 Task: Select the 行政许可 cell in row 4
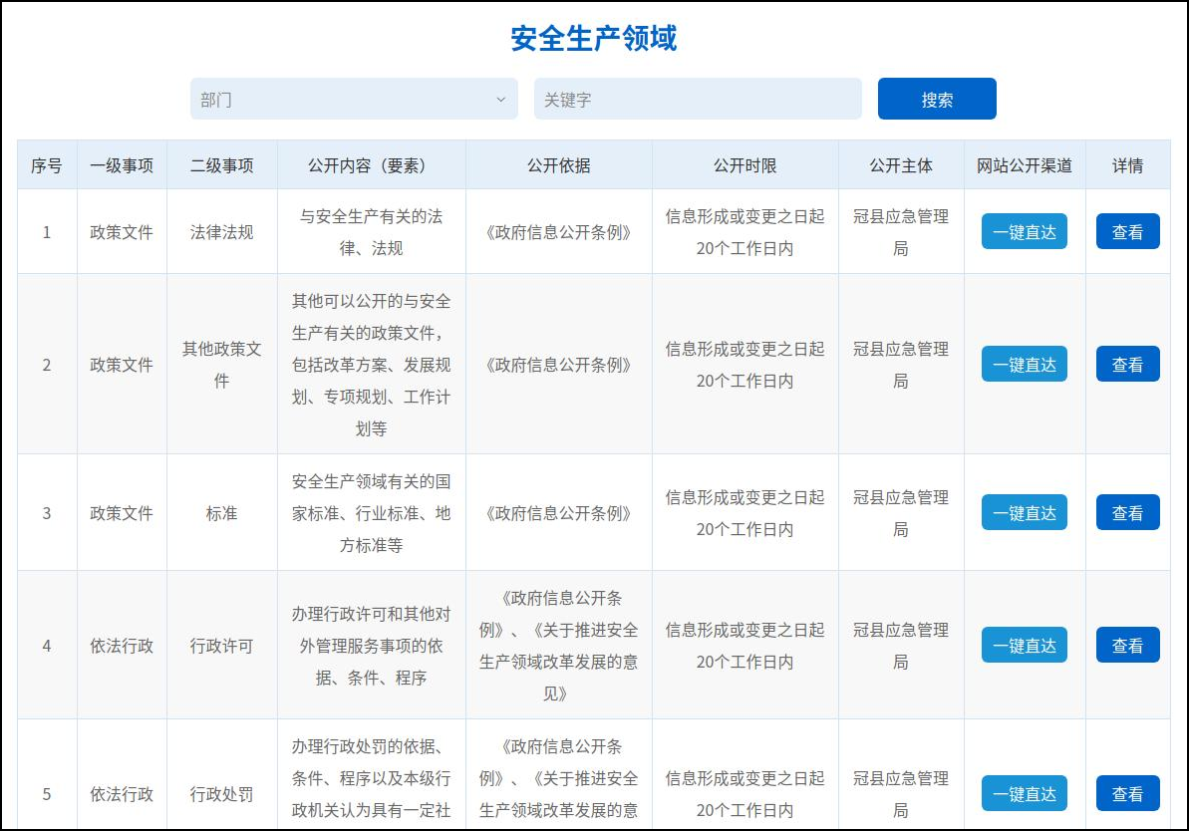click(x=222, y=646)
